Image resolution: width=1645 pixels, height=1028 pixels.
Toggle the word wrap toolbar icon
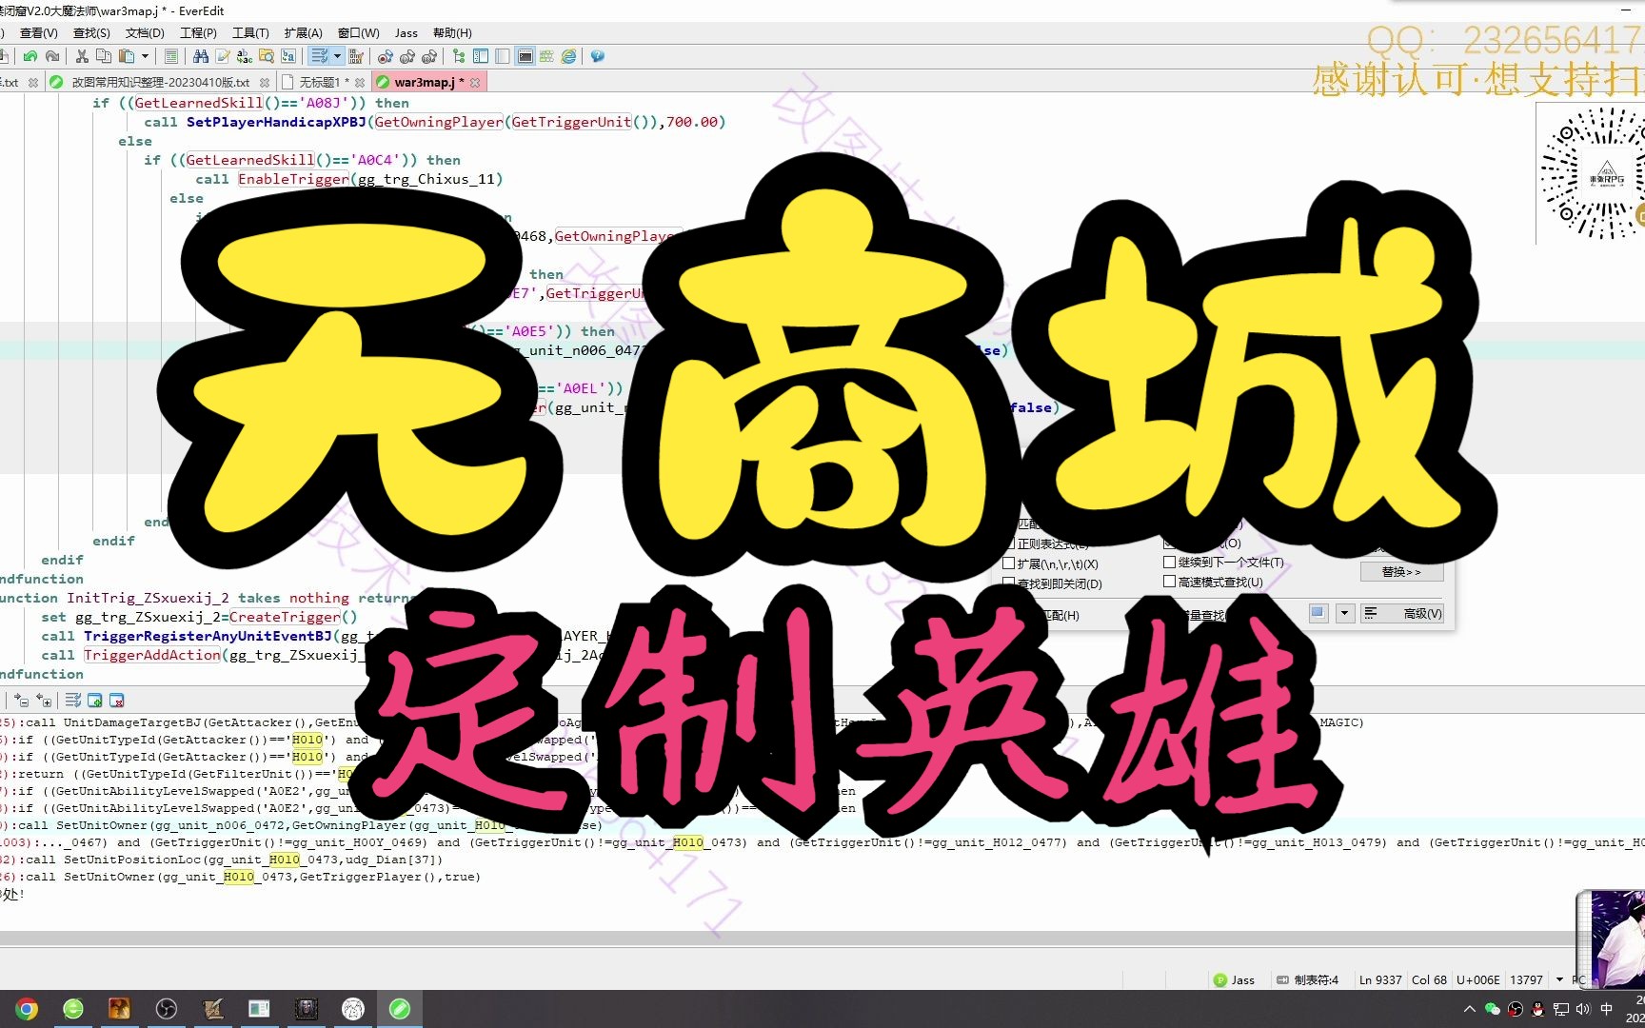(x=320, y=57)
